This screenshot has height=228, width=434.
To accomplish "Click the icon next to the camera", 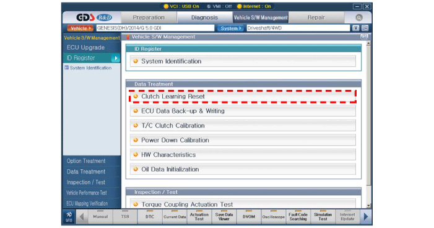I will click(365, 28).
